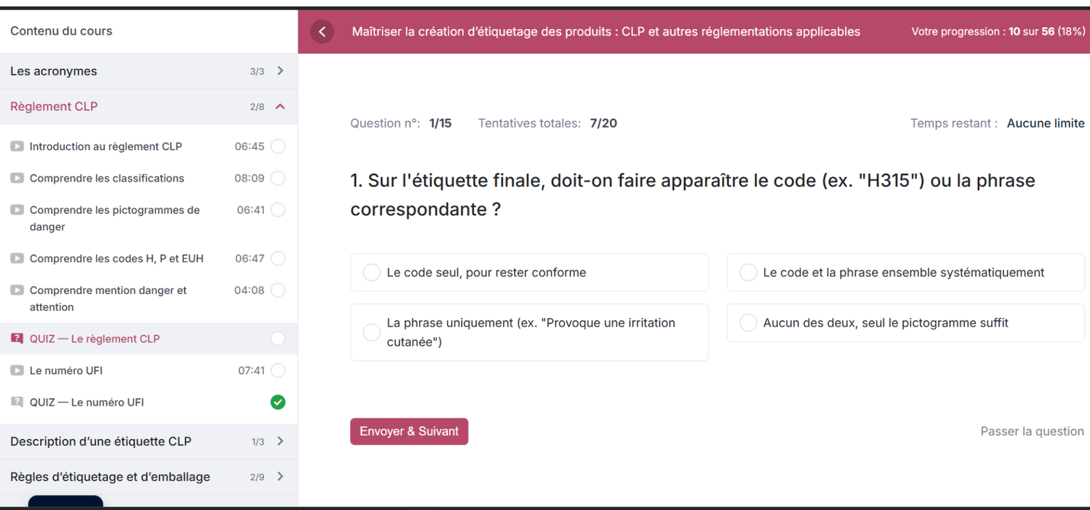Click video icon beside Comprendre les classifications
1090x510 pixels.
[17, 178]
